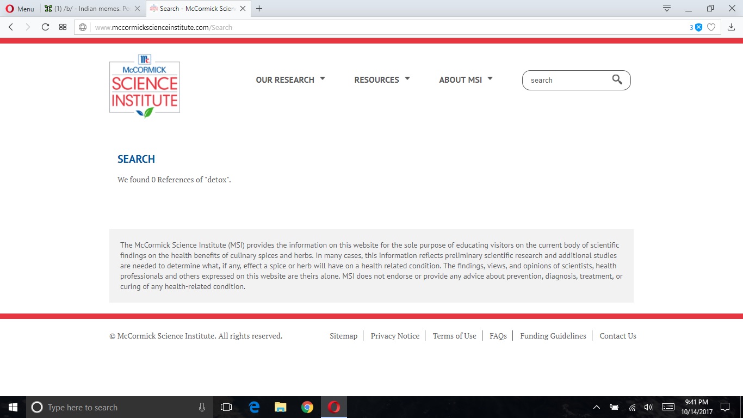
Task: Click the Windows taskbar search box
Action: click(x=120, y=407)
